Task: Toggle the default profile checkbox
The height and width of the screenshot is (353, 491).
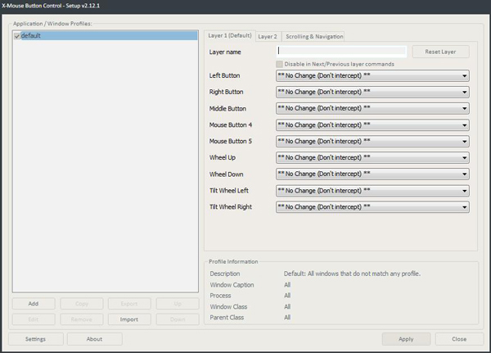Action: point(17,36)
